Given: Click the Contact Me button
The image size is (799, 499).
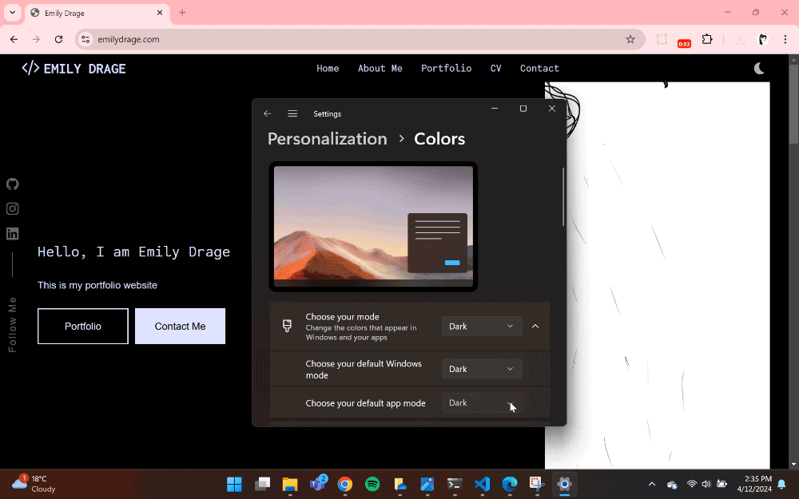Looking at the screenshot, I should [180, 326].
